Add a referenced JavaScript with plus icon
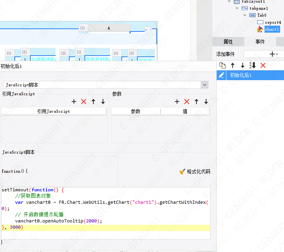 click(74, 101)
